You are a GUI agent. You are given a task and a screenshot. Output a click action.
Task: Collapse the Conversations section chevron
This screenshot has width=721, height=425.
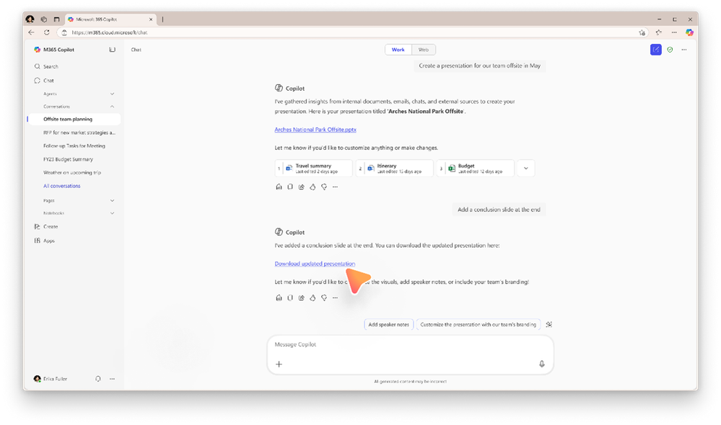click(x=112, y=107)
